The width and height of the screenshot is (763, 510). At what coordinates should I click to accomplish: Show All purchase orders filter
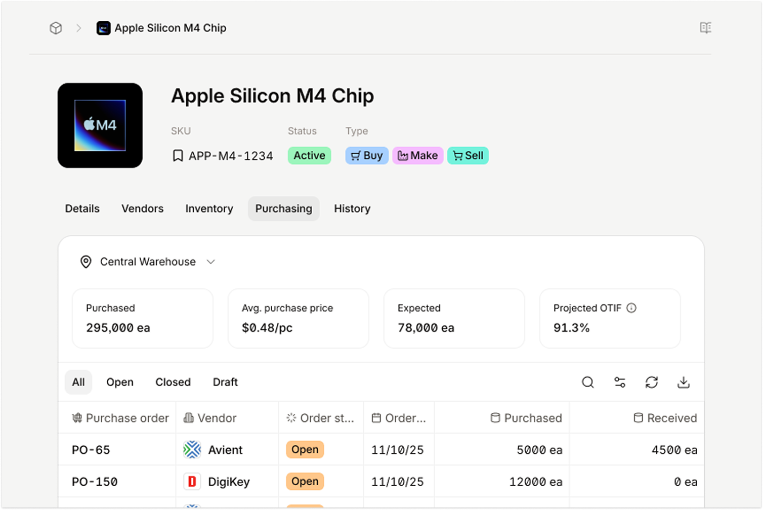[x=78, y=382]
